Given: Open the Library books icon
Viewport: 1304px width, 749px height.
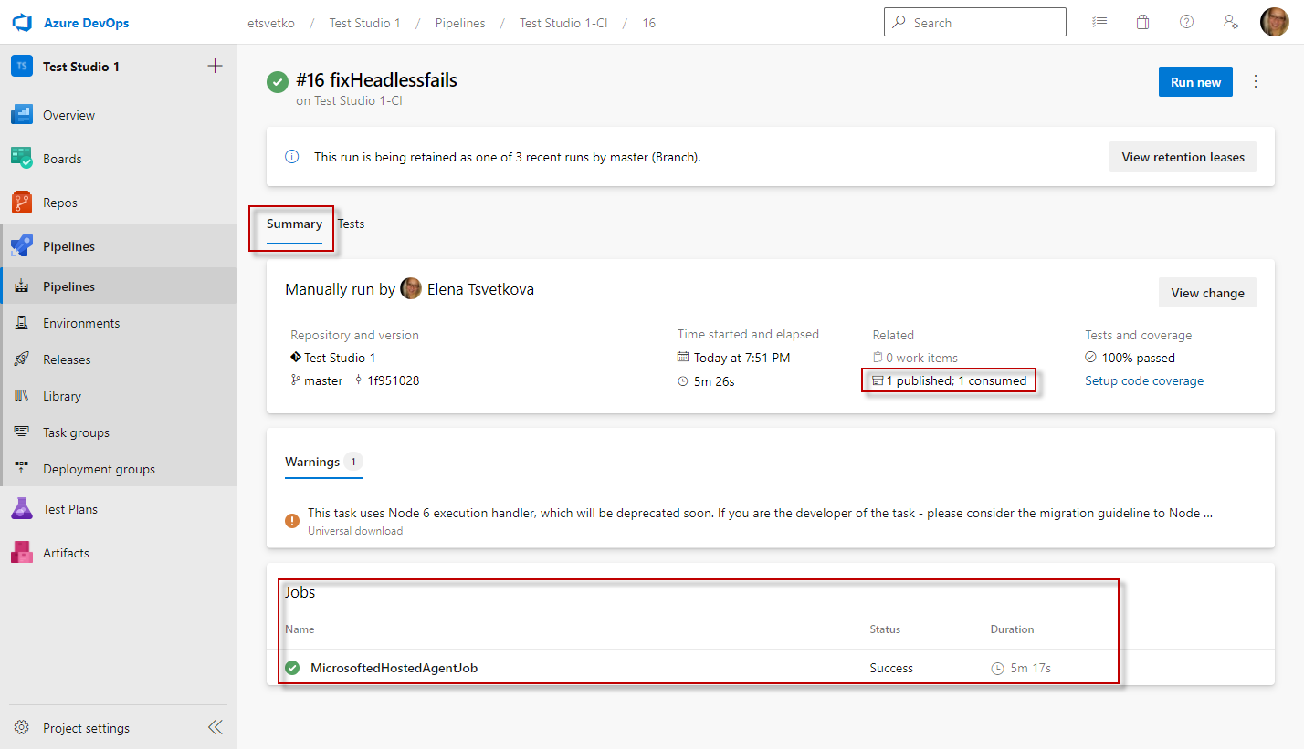Looking at the screenshot, I should (22, 396).
